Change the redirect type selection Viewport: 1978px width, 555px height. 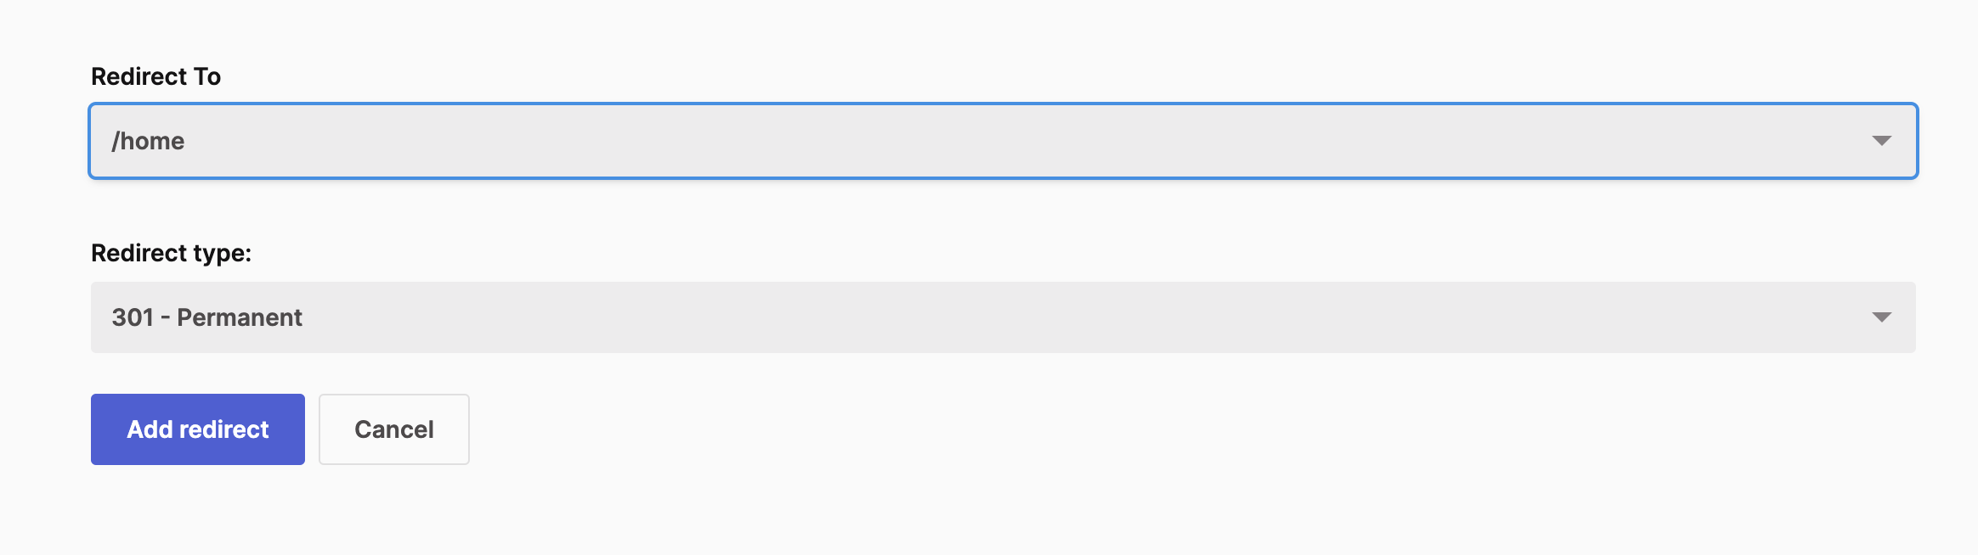click(x=994, y=317)
